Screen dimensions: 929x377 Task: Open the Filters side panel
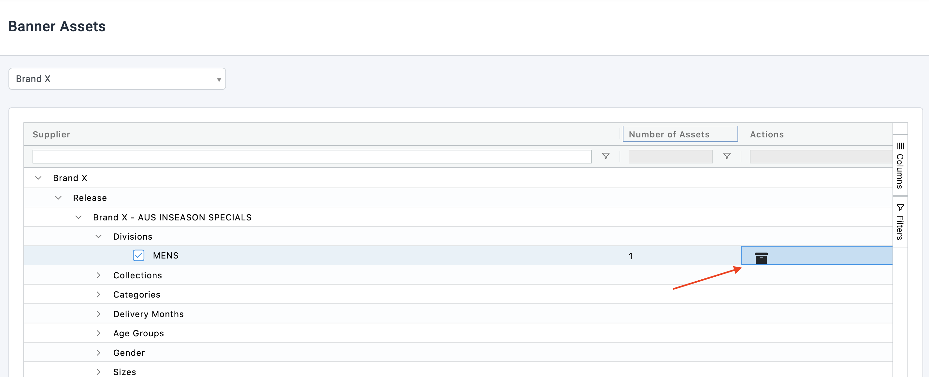(x=900, y=222)
